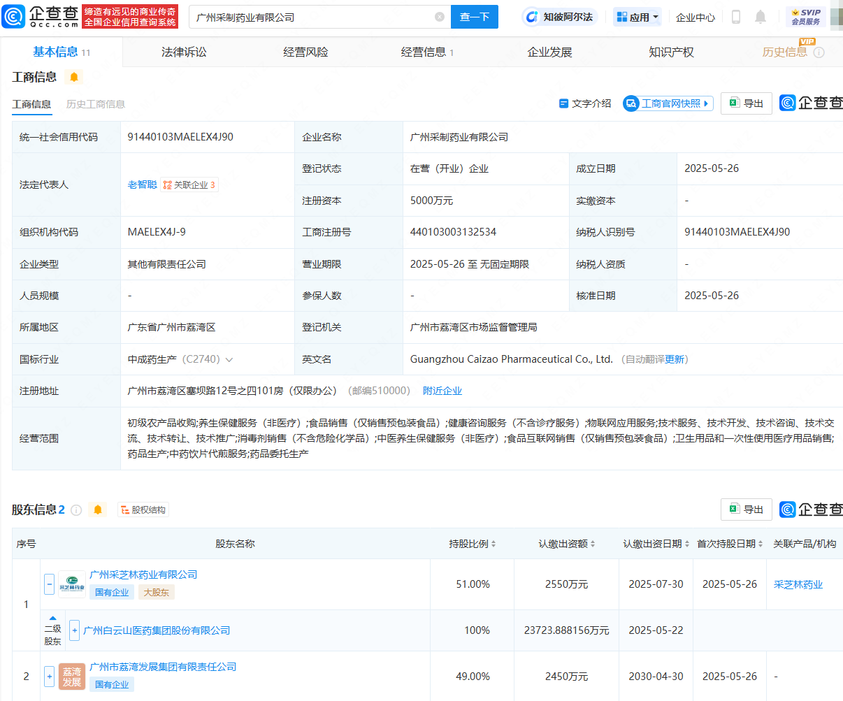Screen dimensions: 843x701
Task: Click the info icon next to 股东信息 2
Action: (x=77, y=510)
